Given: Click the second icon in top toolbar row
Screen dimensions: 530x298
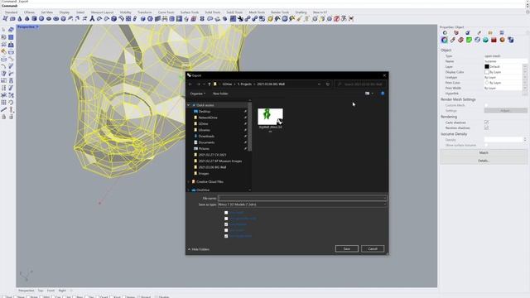Looking at the screenshot, I should [12, 19].
